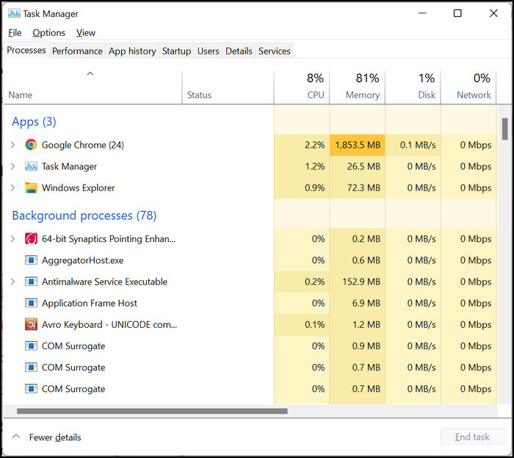Sort processes by Network column
This screenshot has width=514, height=458.
(468, 87)
